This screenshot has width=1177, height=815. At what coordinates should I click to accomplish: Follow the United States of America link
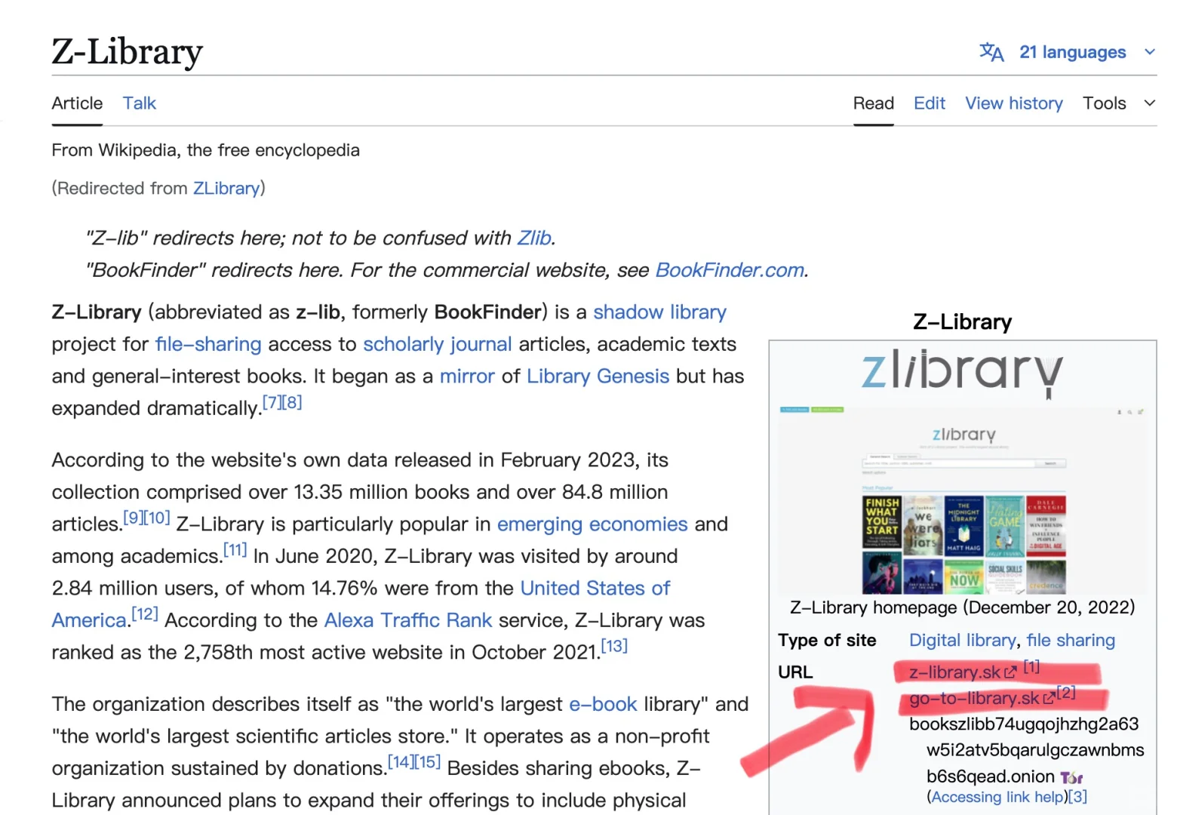click(595, 588)
